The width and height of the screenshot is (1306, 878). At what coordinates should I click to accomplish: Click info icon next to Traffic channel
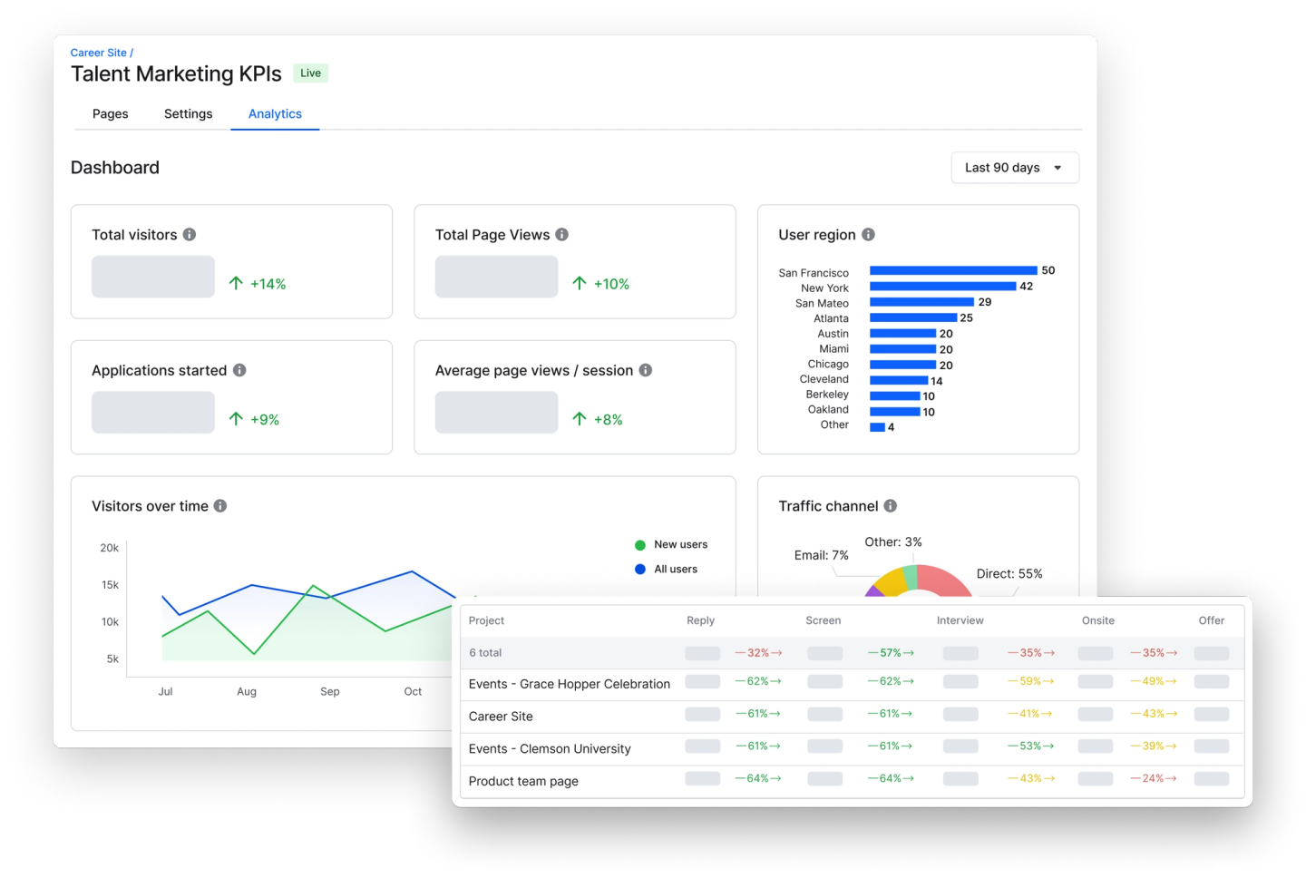[x=891, y=506]
